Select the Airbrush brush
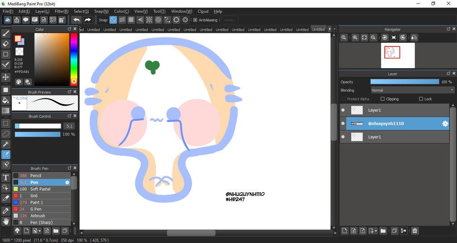 (42, 216)
